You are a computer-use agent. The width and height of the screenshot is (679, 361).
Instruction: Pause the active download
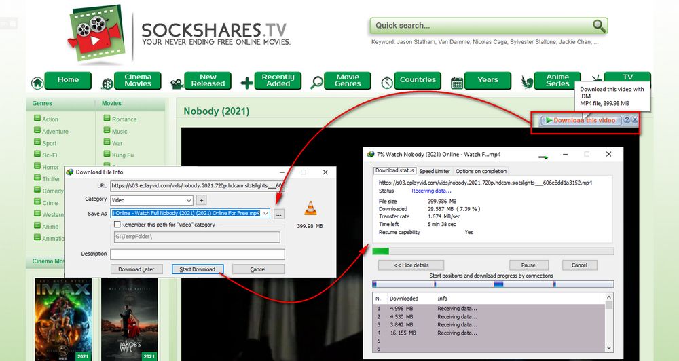529,265
